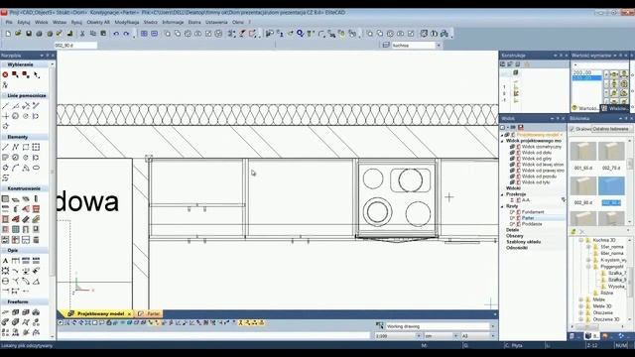This screenshot has width=635, height=357.
Task: Click the arrow pointer selection icon in Wybieranie
Action: [36, 75]
